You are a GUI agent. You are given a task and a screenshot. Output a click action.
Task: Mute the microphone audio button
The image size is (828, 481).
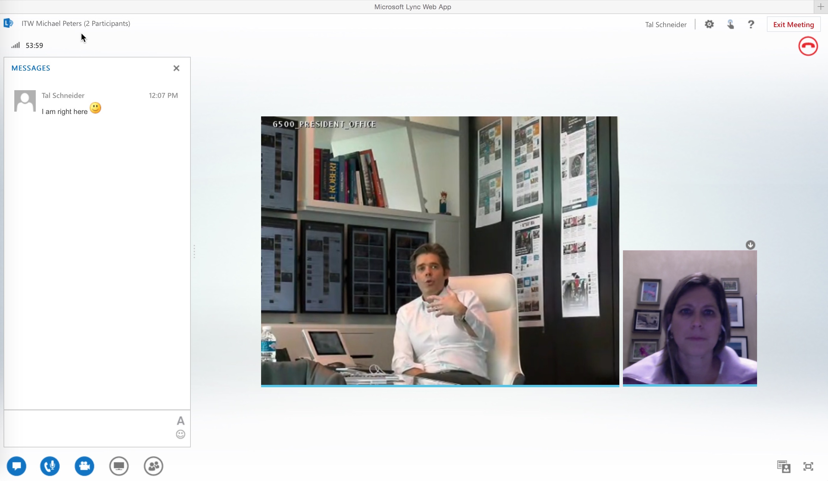click(x=50, y=466)
